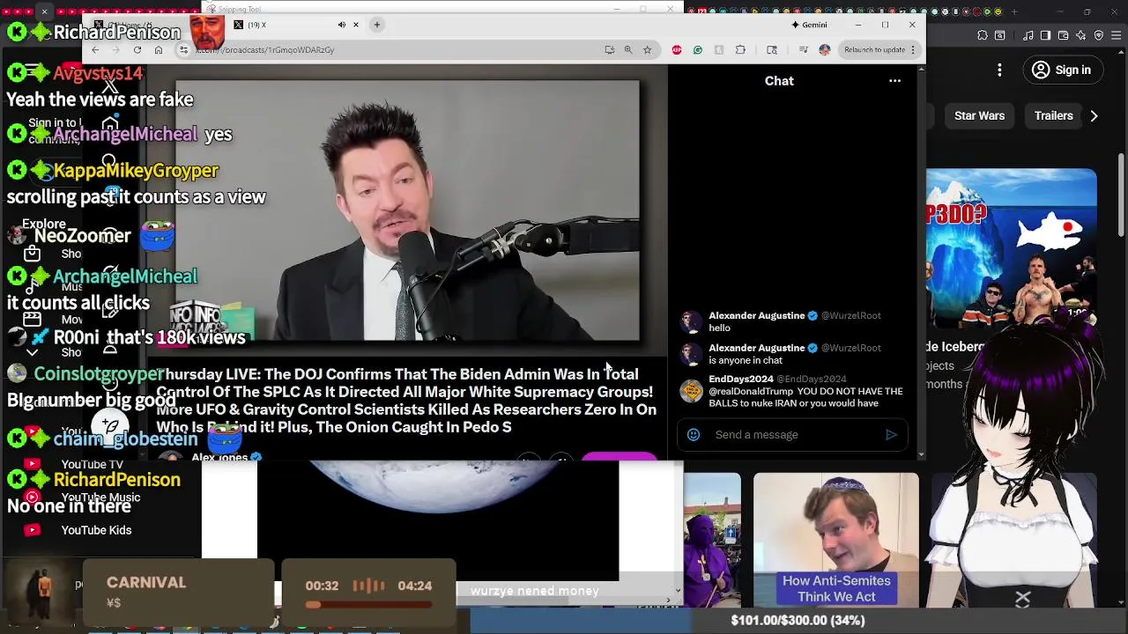
Task: Open YouTube TV in sidebar
Action: pyautogui.click(x=92, y=465)
